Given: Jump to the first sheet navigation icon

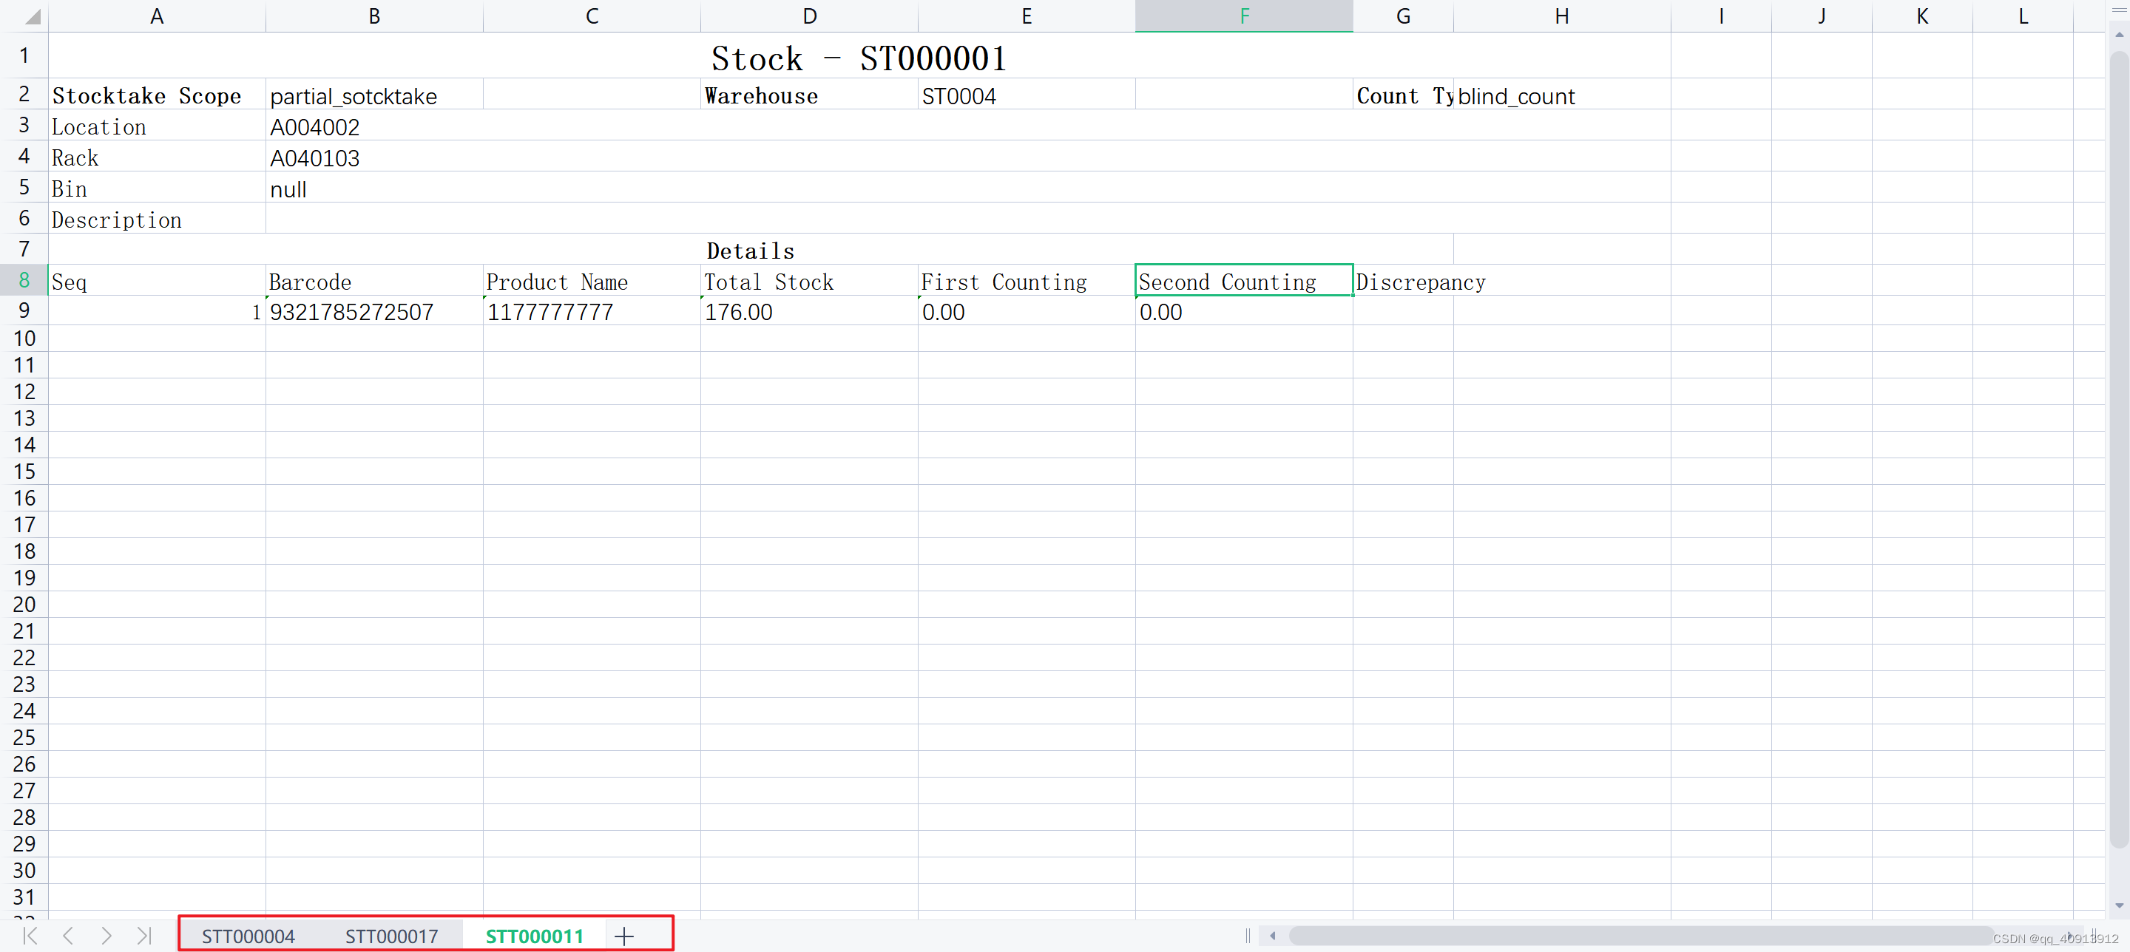Looking at the screenshot, I should [30, 936].
